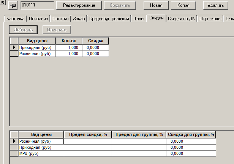Click the Кол-во column header
The width and height of the screenshot is (234, 164).
[x=69, y=41]
